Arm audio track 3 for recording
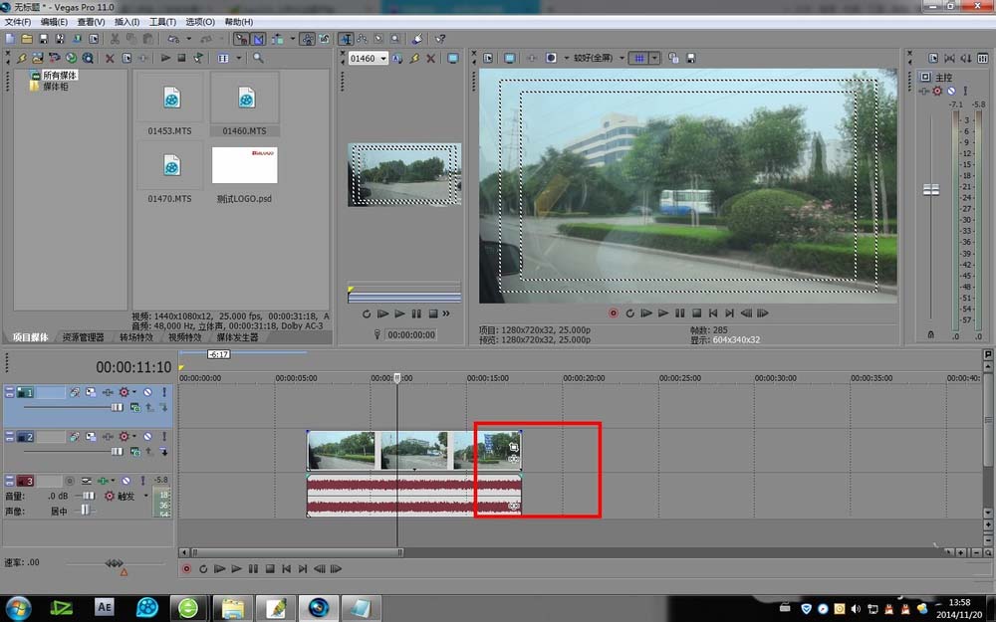Image resolution: width=996 pixels, height=622 pixels. tap(70, 481)
